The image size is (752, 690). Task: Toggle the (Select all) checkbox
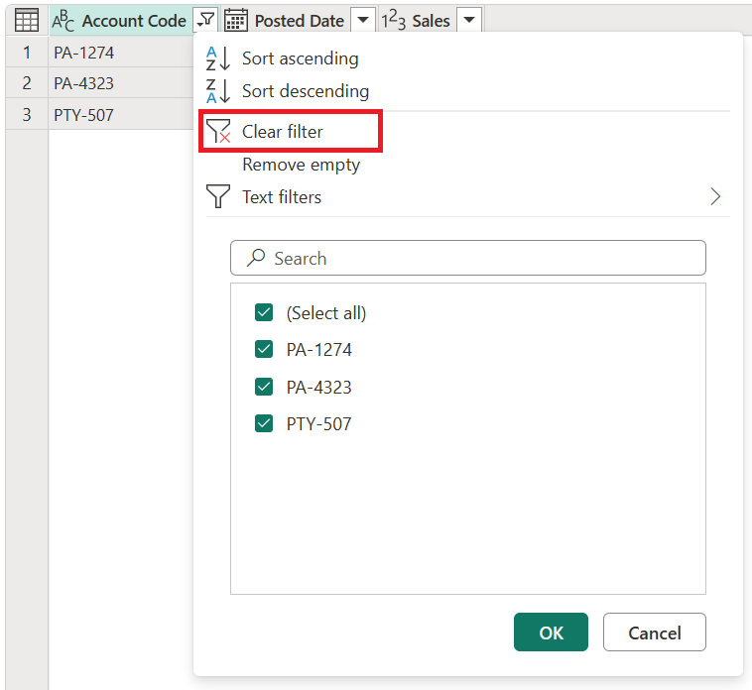tap(264, 312)
